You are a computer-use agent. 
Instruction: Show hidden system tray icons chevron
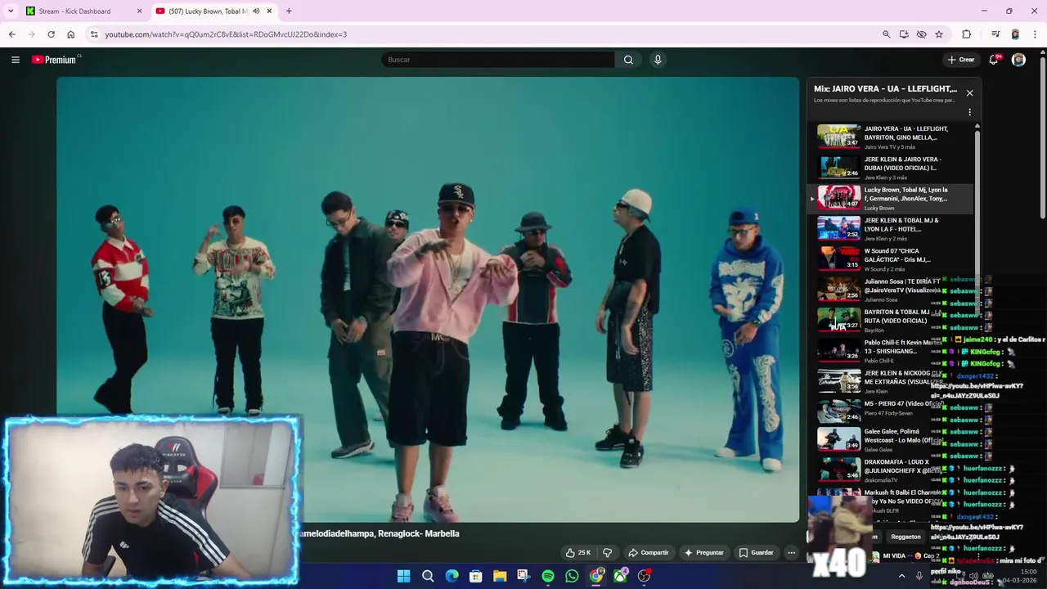click(x=901, y=576)
